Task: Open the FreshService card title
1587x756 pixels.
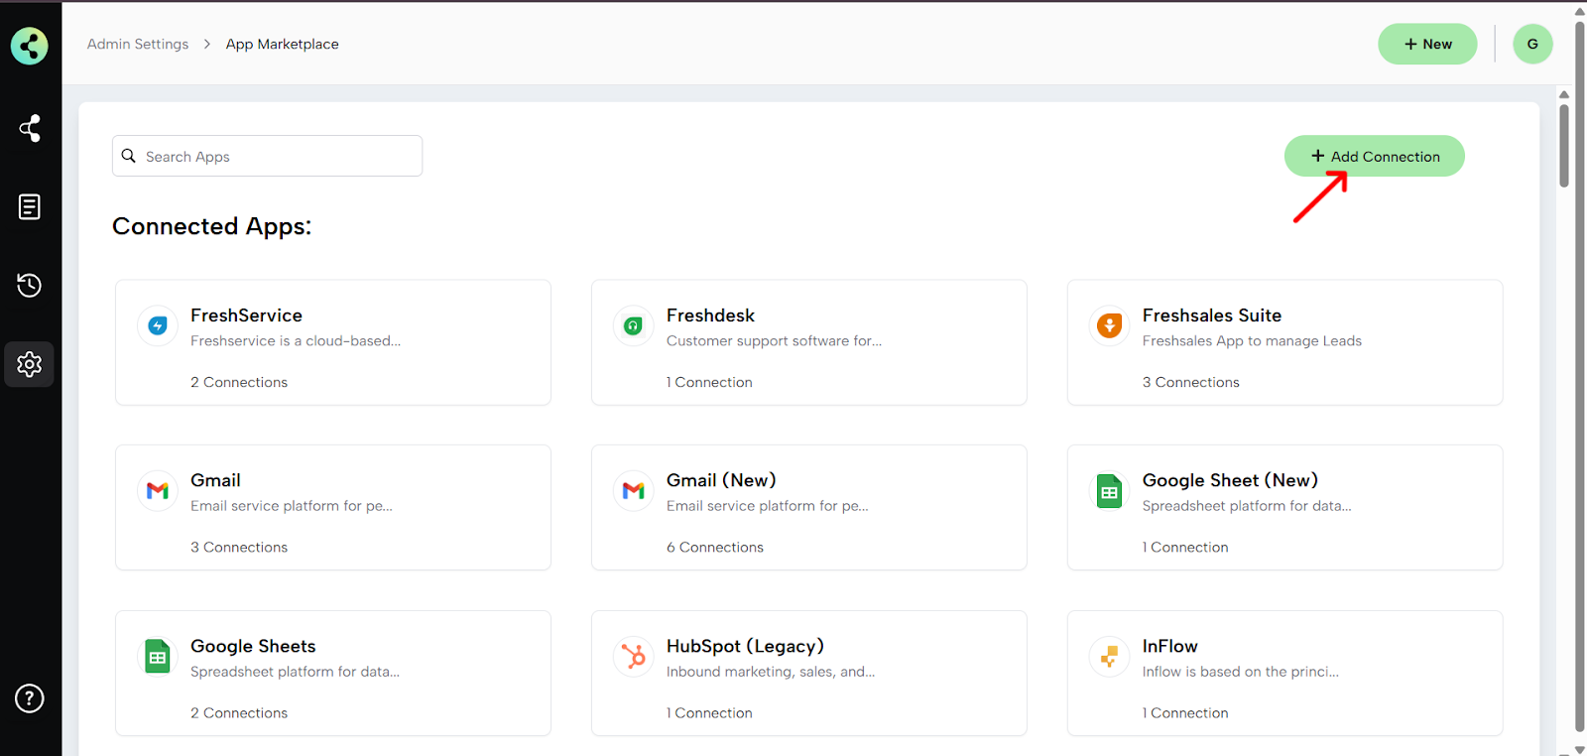Action: [x=246, y=315]
